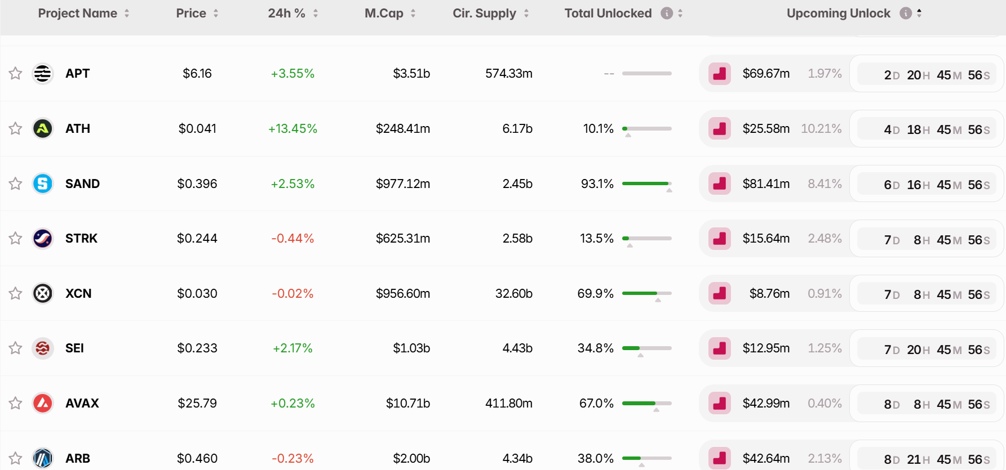
Task: Sort by 24h % change
Action: [316, 13]
